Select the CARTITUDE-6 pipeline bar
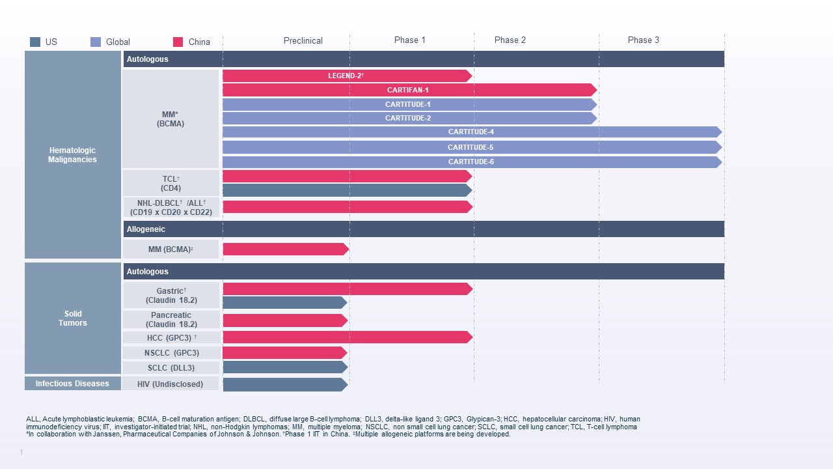 pyautogui.click(x=471, y=162)
